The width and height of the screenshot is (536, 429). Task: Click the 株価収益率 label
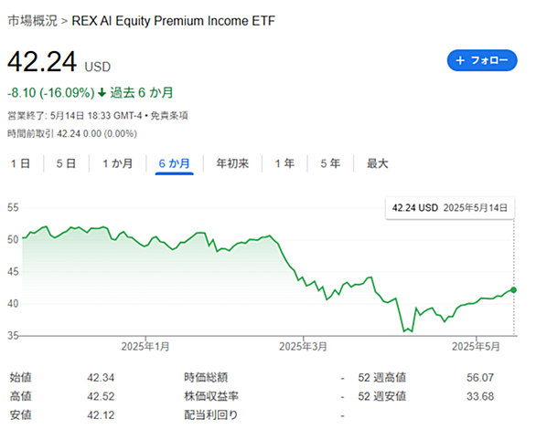211,396
